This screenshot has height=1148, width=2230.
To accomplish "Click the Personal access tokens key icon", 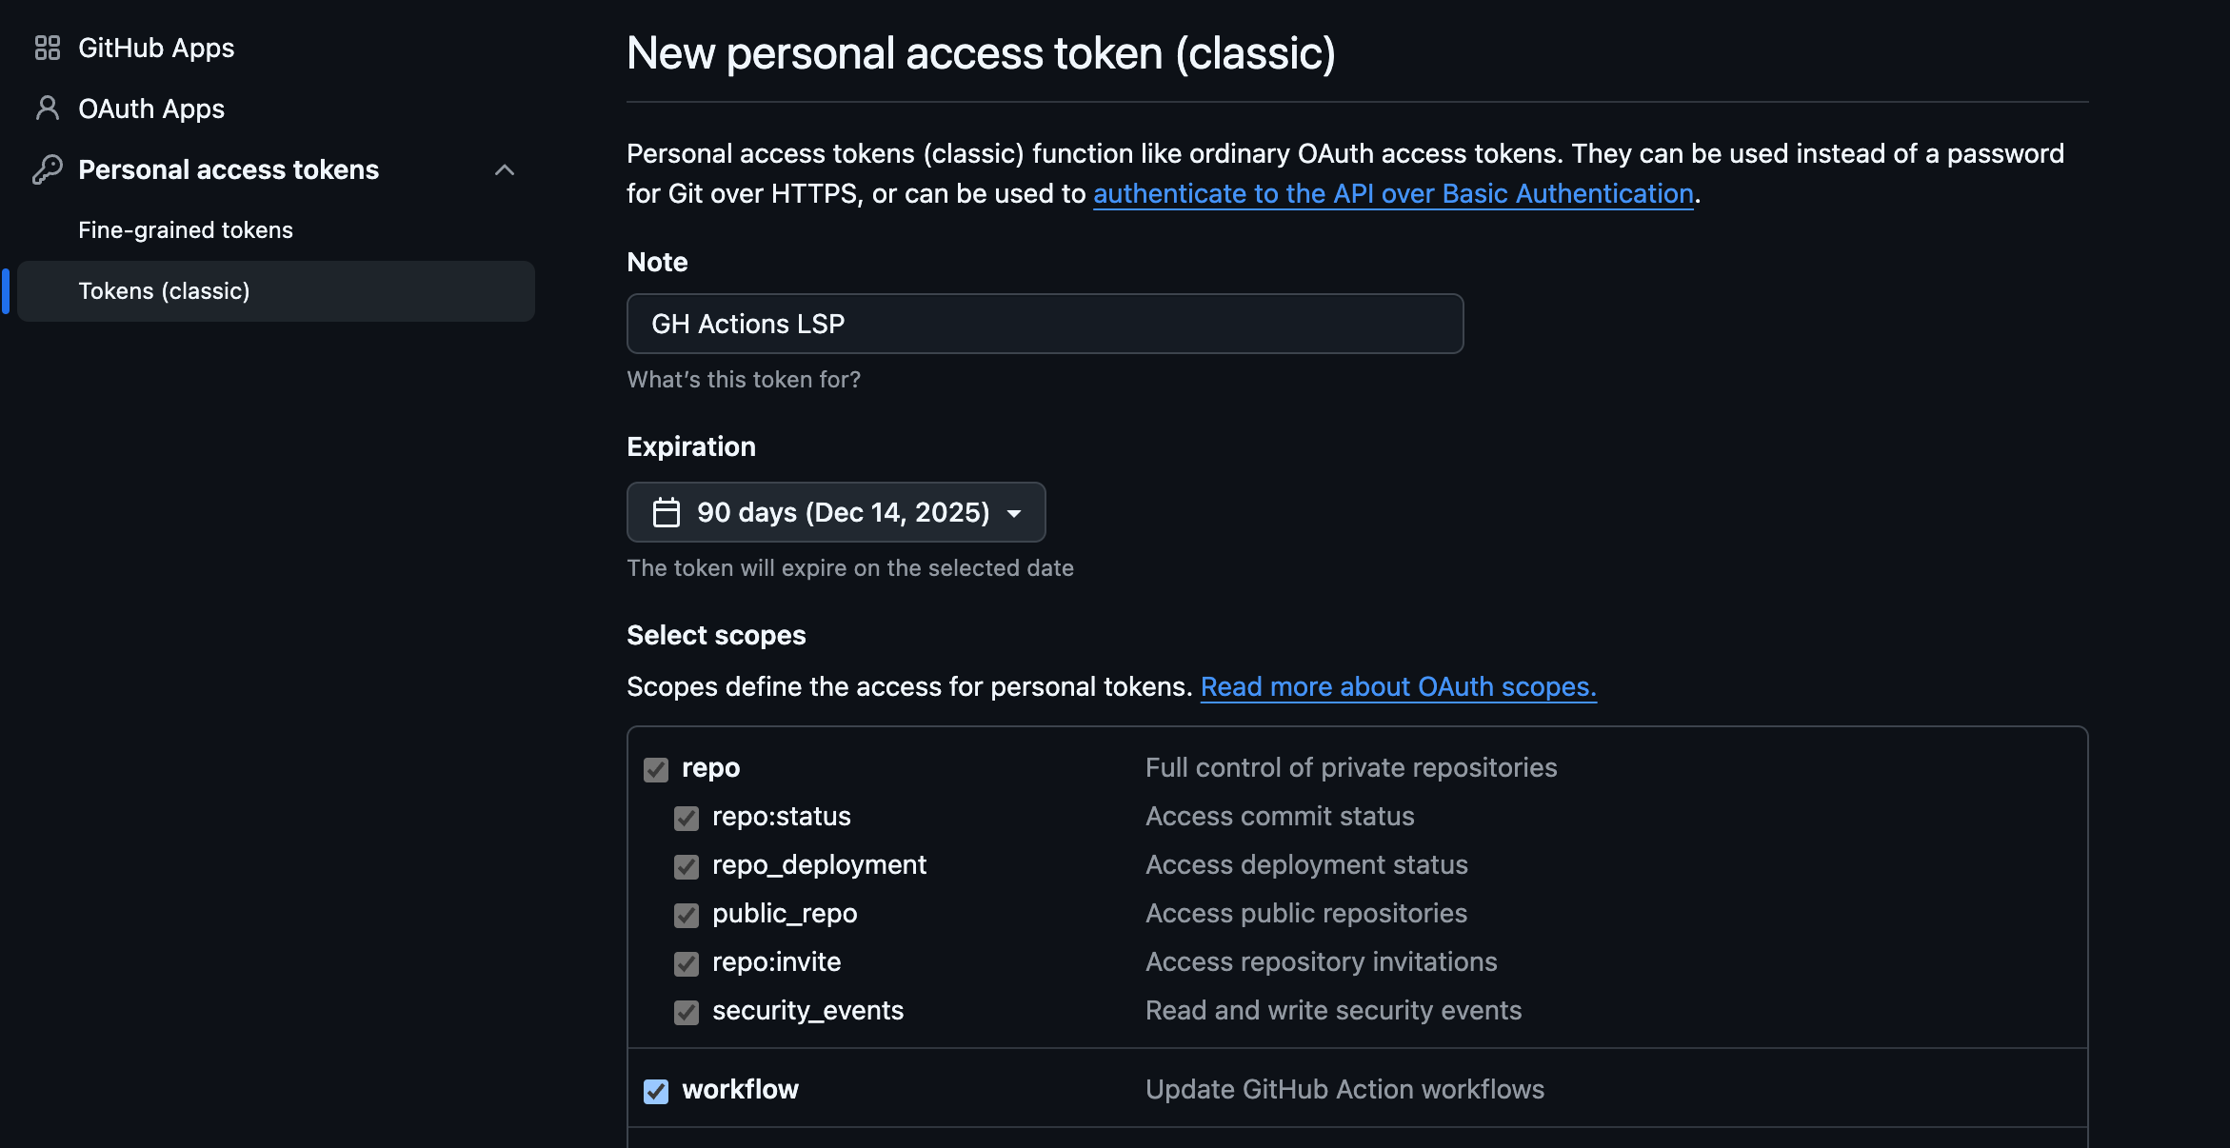I will click(x=47, y=169).
